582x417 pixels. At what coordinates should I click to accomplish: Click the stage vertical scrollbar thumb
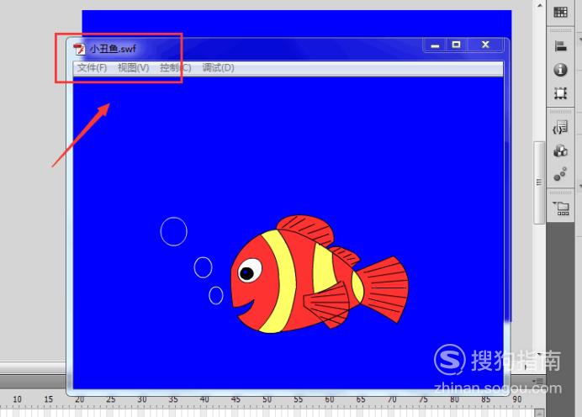(539, 182)
